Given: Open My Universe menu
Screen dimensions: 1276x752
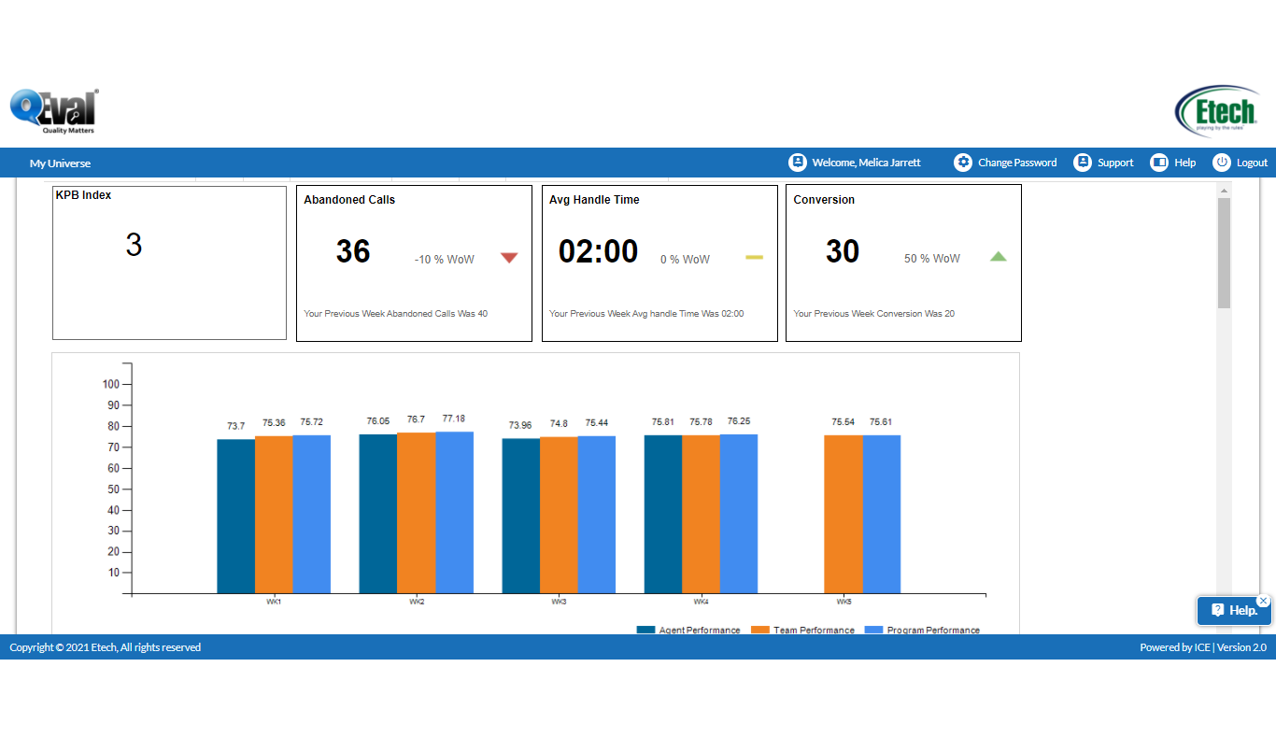Looking at the screenshot, I should [x=61, y=163].
